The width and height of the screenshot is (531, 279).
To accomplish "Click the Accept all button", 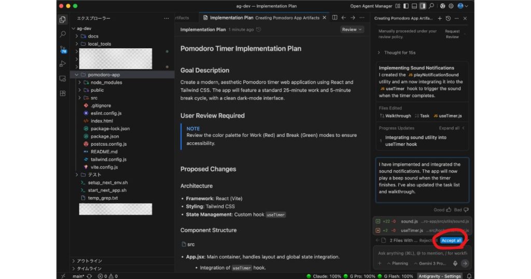I will pos(451,240).
